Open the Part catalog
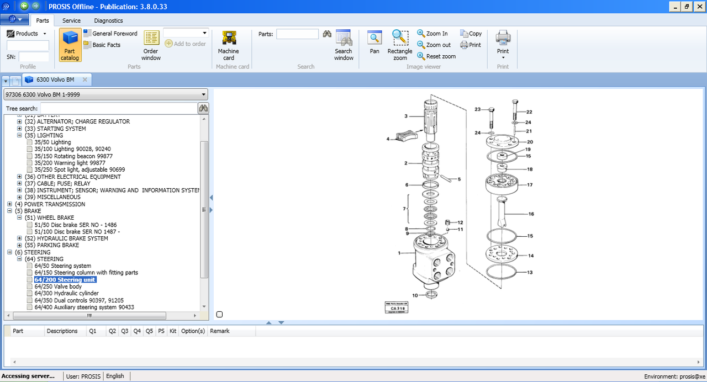 coord(70,45)
